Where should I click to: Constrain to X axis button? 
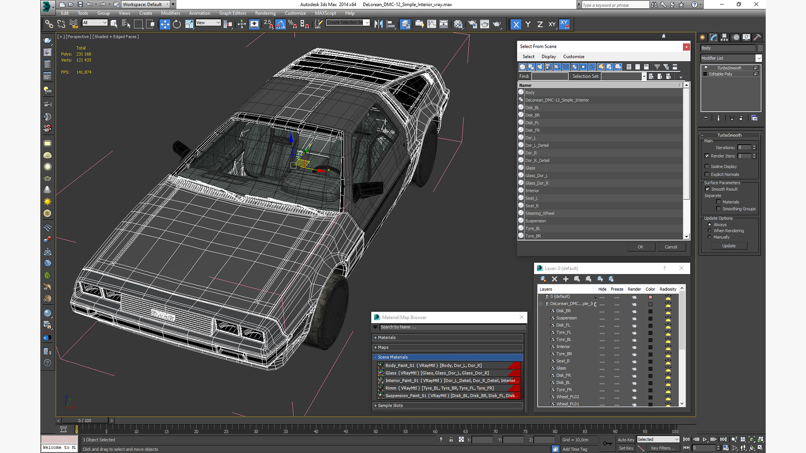pos(516,24)
